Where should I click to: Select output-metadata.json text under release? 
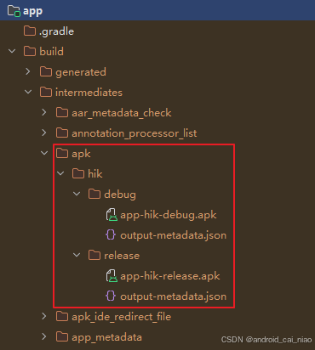(174, 296)
